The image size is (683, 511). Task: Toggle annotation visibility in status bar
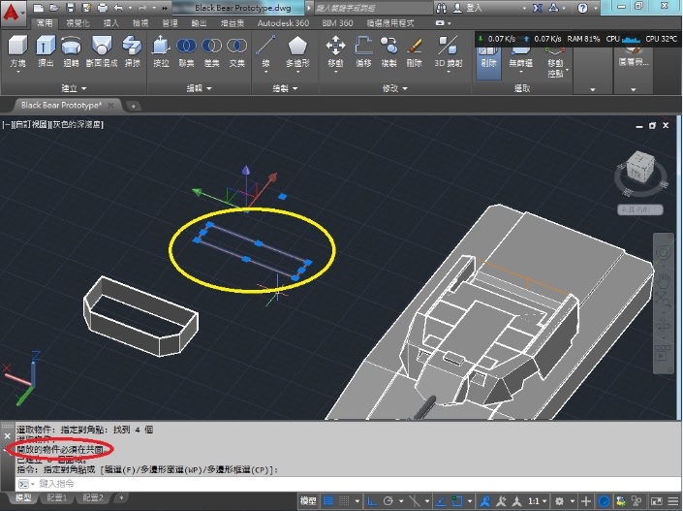pos(484,501)
